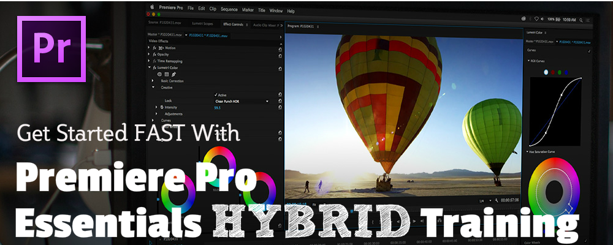This screenshot has height=245, width=613.
Task: Select the red RGB curve channel
Action: coord(553,72)
